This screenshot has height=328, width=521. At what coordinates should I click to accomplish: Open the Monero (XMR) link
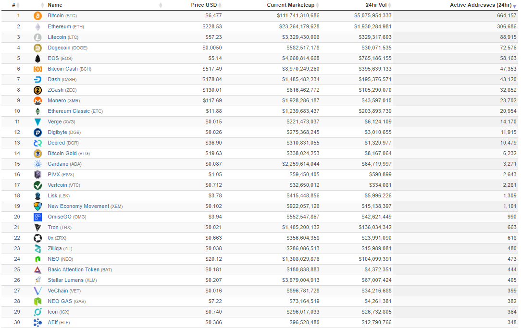pos(64,100)
